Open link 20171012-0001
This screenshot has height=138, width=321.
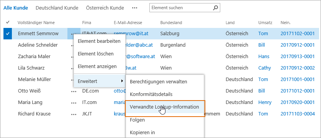(298, 91)
